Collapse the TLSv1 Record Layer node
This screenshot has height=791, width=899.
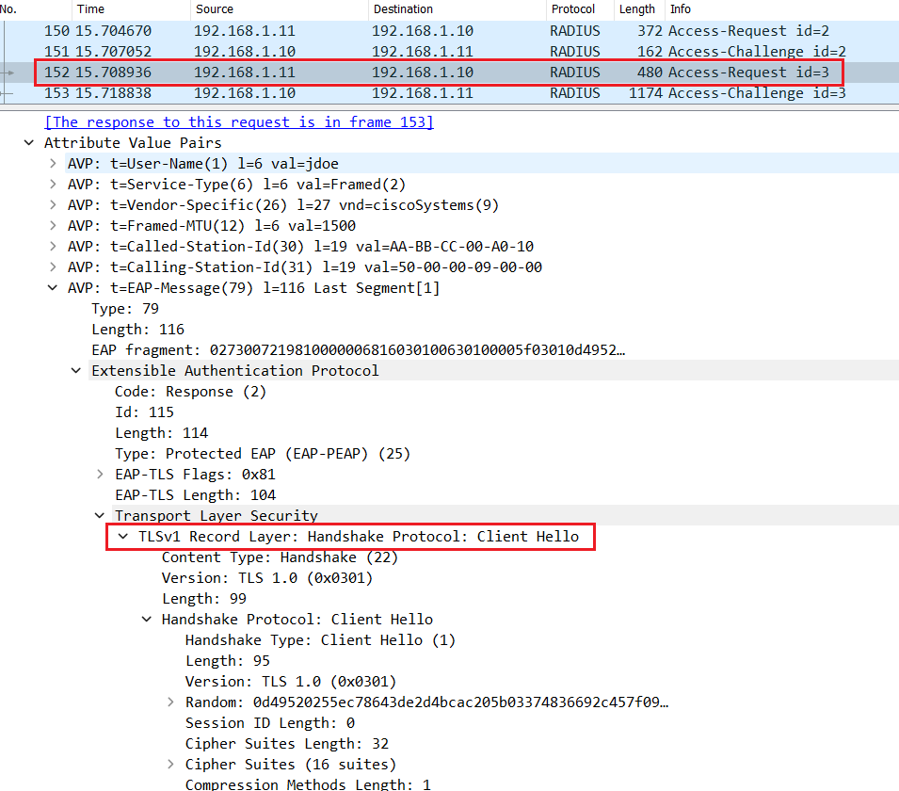122,536
